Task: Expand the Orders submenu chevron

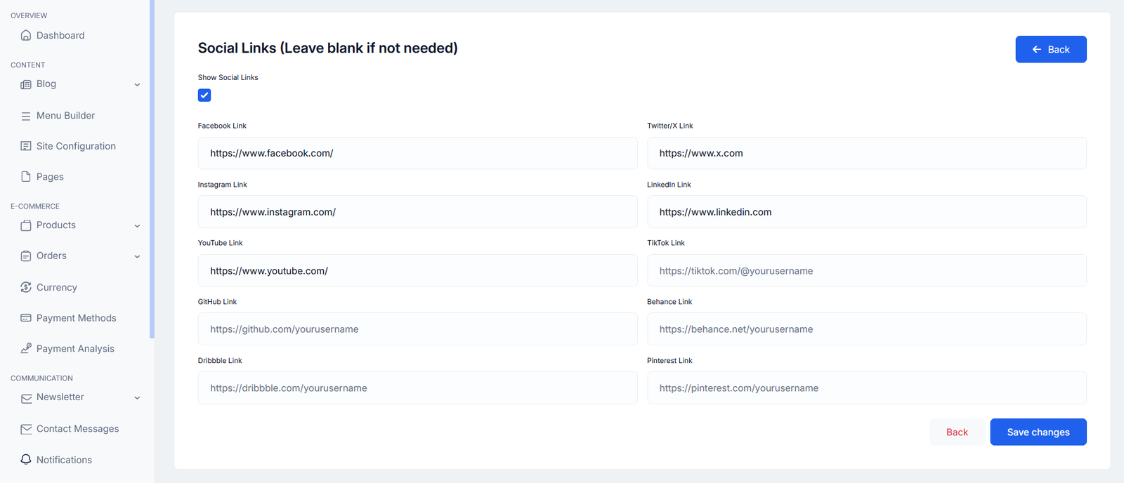Action: click(x=137, y=257)
